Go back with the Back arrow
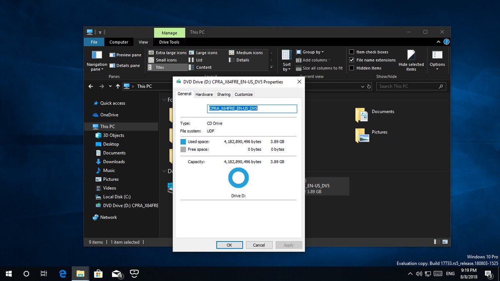Screen dimensions: 500x281 pos(91,86)
